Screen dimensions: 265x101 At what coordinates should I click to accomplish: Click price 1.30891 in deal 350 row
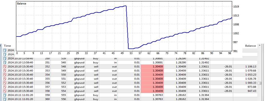(158, 59)
